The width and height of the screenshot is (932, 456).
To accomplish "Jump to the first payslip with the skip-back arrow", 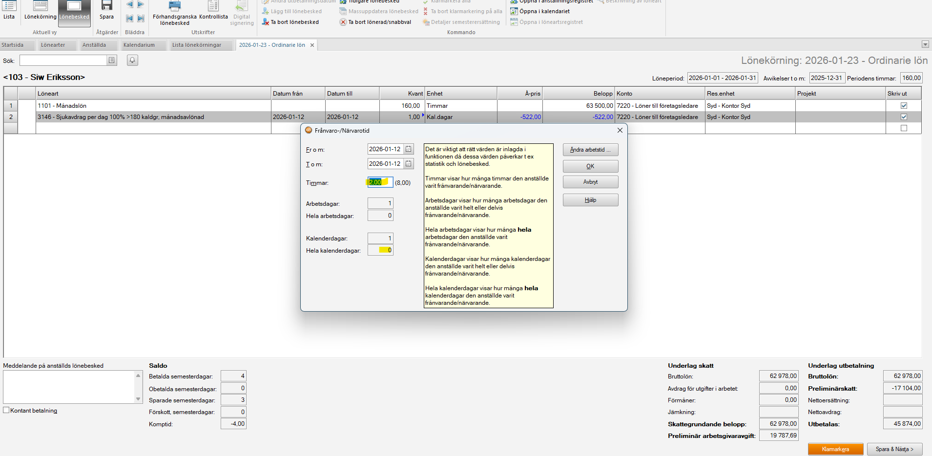I will pos(129,19).
